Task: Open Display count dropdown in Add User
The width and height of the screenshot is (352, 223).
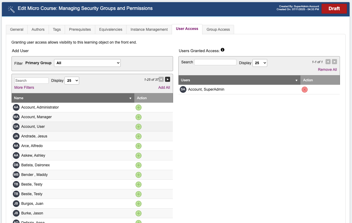Action: [x=72, y=80]
